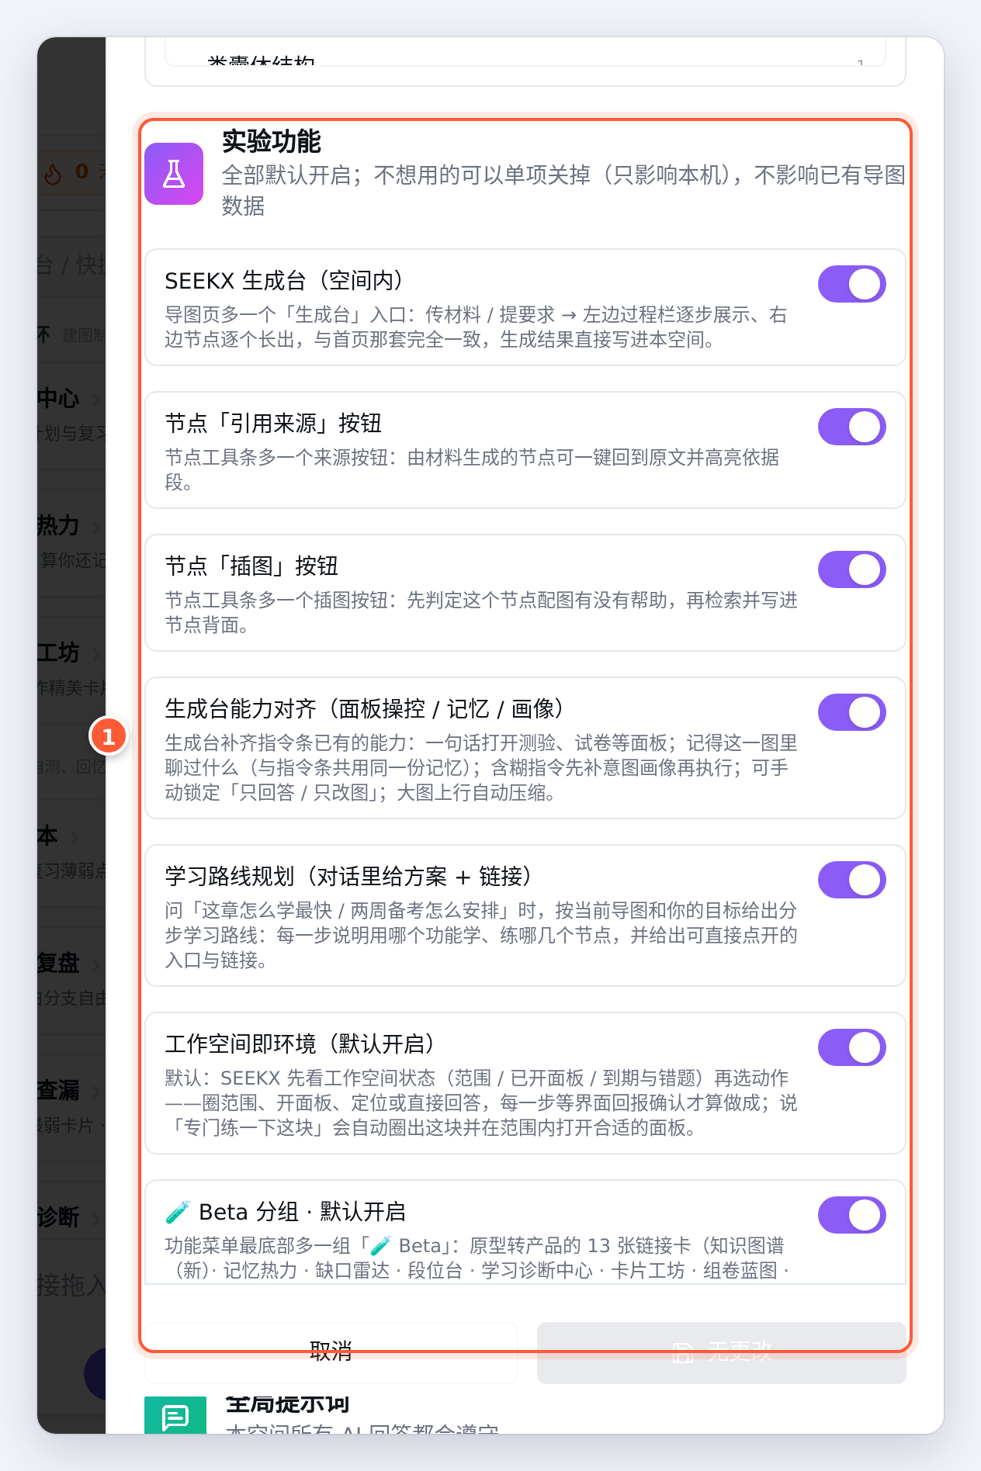This screenshot has height=1471, width=981.
Task: Click the 实验功能 section heading
Action: point(272,141)
